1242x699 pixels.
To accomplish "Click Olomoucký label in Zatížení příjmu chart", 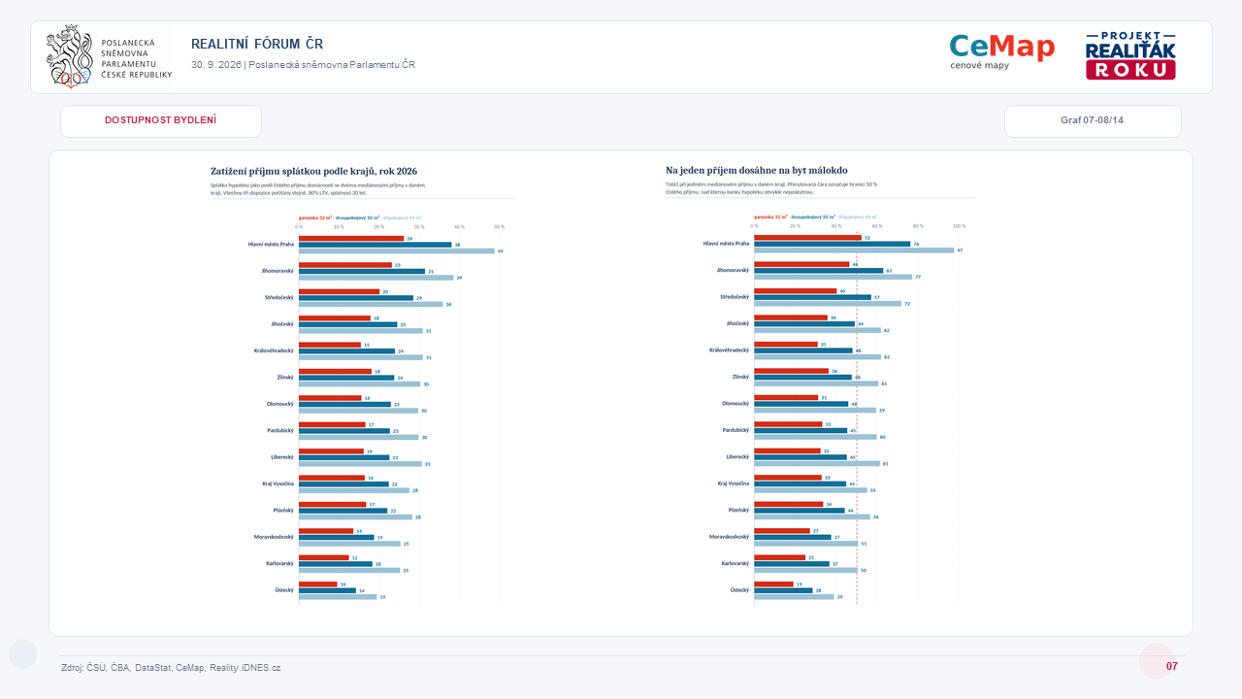I will point(280,403).
